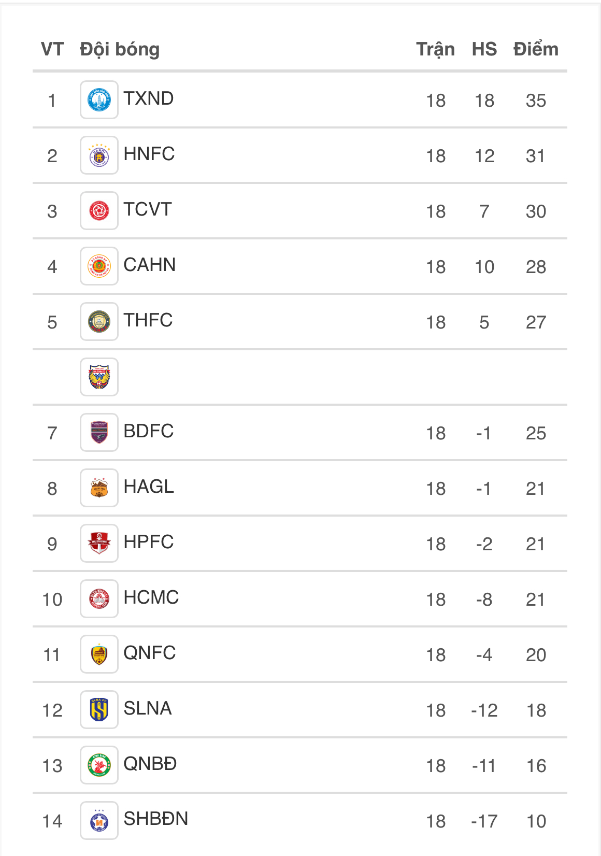Select the BDFC purple shield logo
Image resolution: width=601 pixels, height=856 pixels.
99,433
